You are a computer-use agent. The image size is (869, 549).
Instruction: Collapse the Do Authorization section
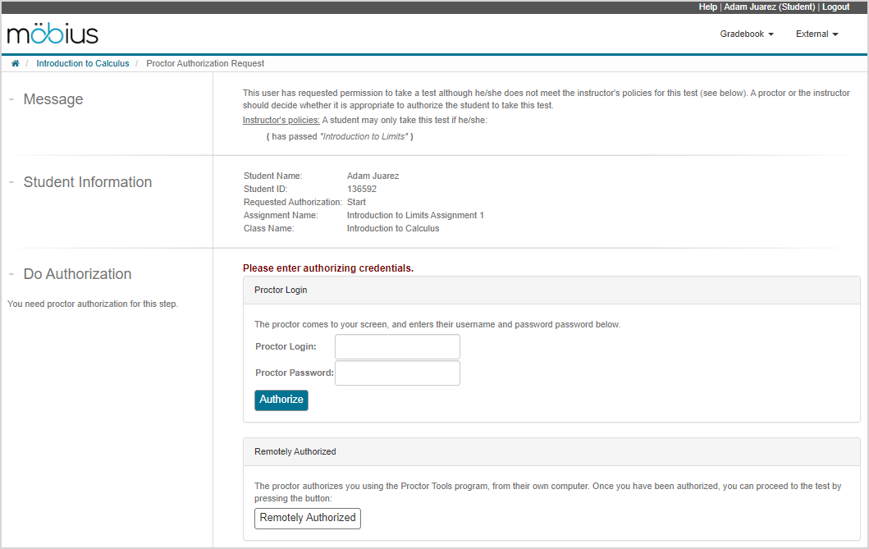point(11,274)
